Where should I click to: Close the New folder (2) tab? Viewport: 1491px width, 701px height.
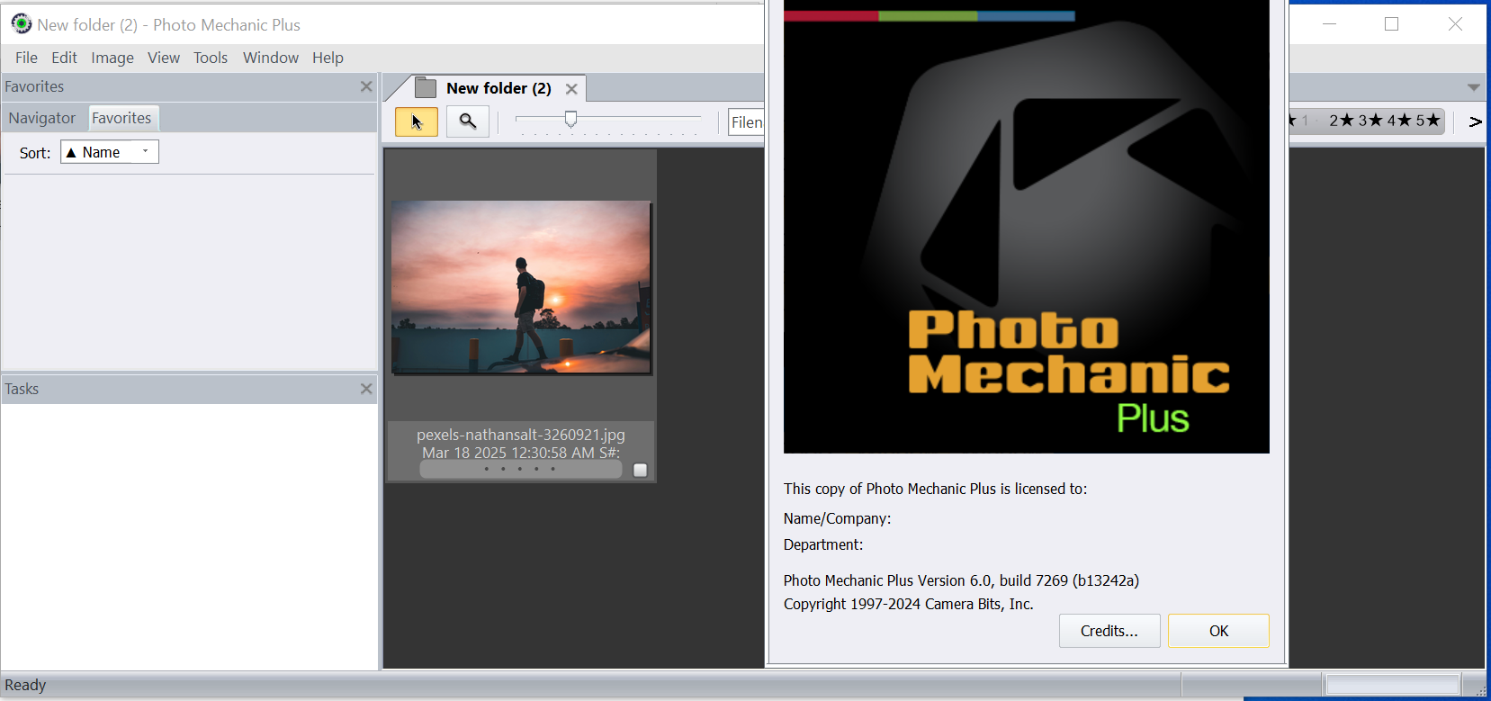point(571,88)
